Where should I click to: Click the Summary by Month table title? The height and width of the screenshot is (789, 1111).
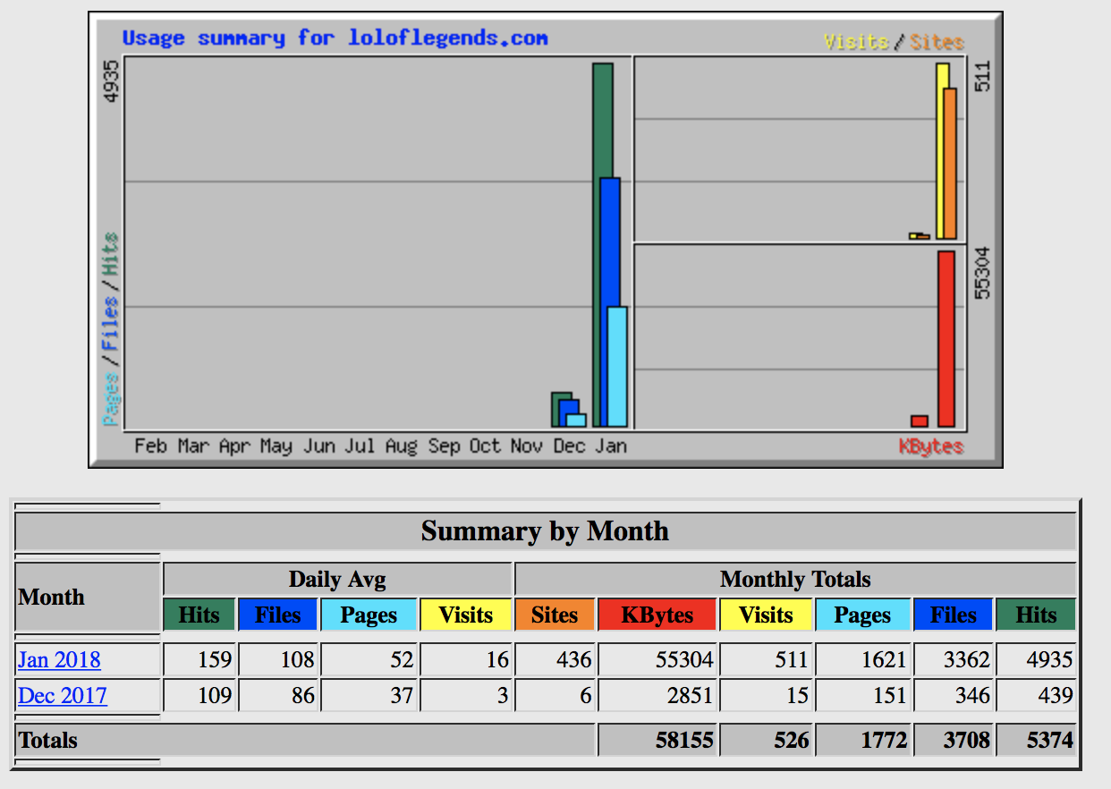(x=545, y=531)
